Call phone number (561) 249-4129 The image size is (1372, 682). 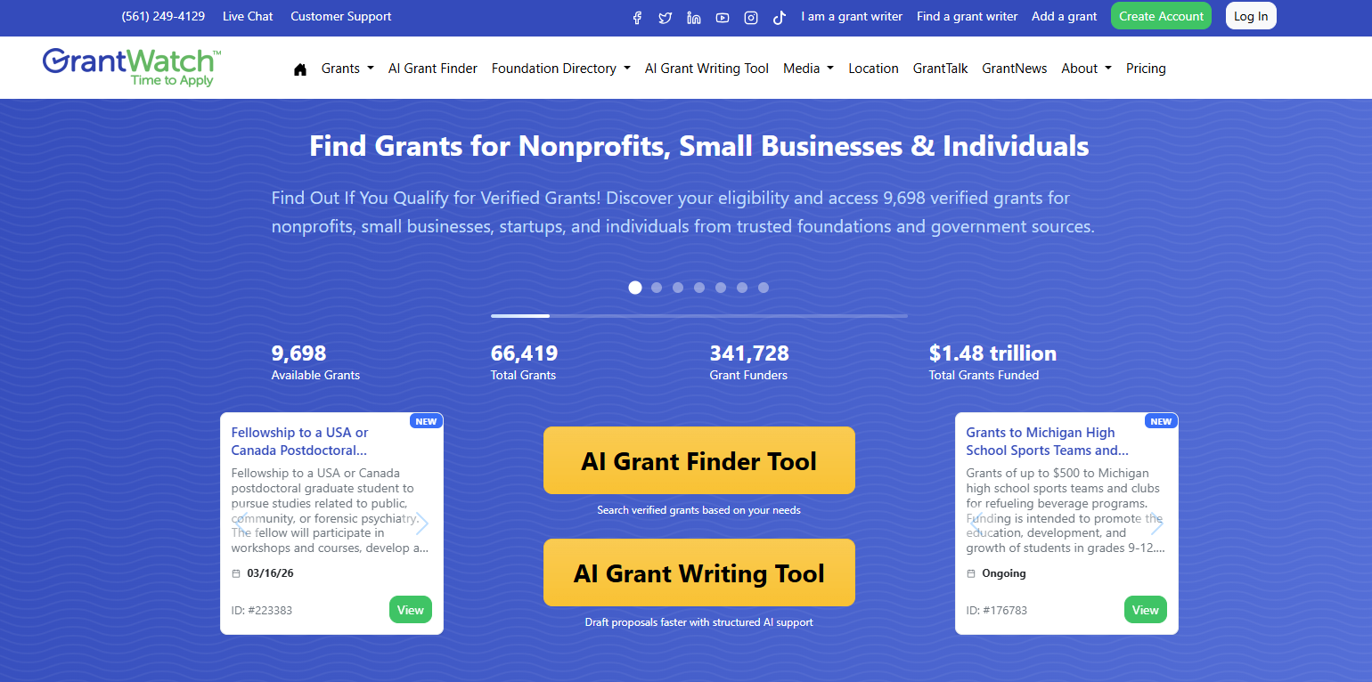(163, 16)
